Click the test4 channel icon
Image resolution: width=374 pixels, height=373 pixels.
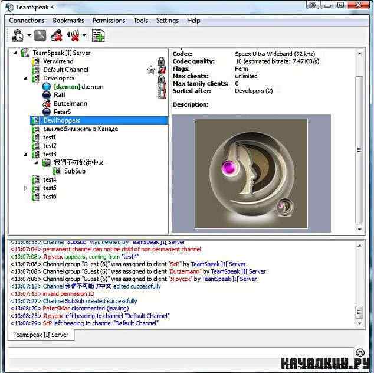(36, 179)
